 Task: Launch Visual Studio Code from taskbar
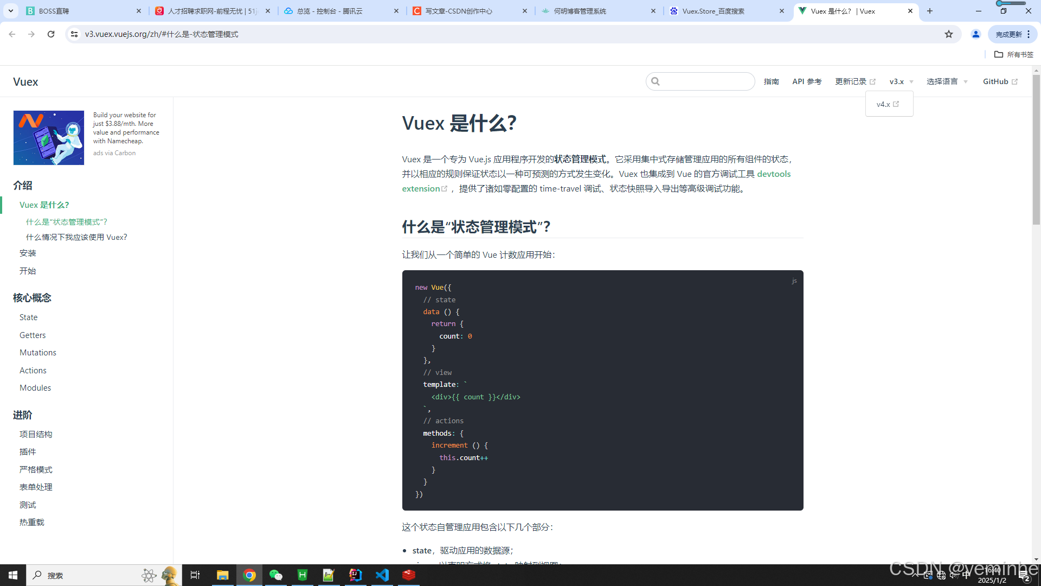click(382, 575)
